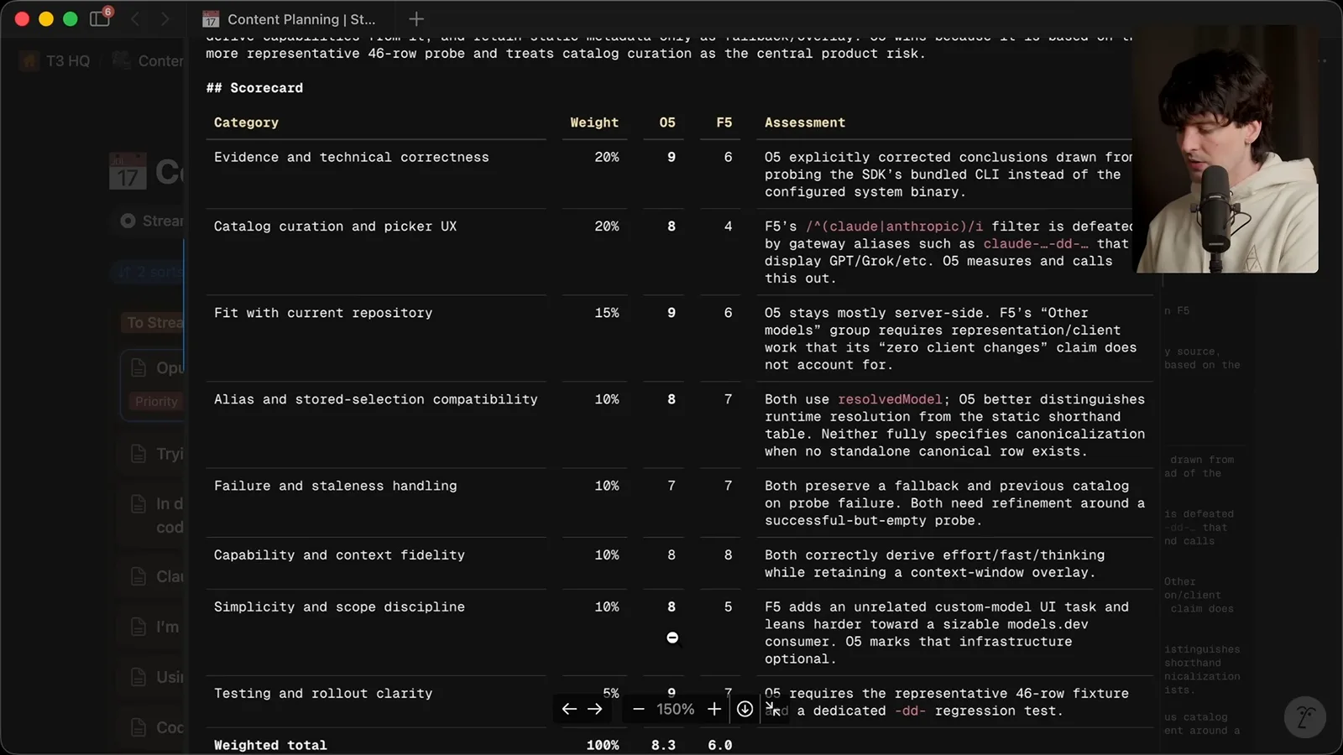This screenshot has width=1343, height=755.
Task: Go back with the top navigation arrow
Action: pos(135,18)
